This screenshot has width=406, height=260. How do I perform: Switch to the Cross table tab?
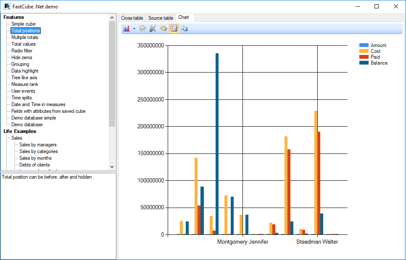click(132, 18)
